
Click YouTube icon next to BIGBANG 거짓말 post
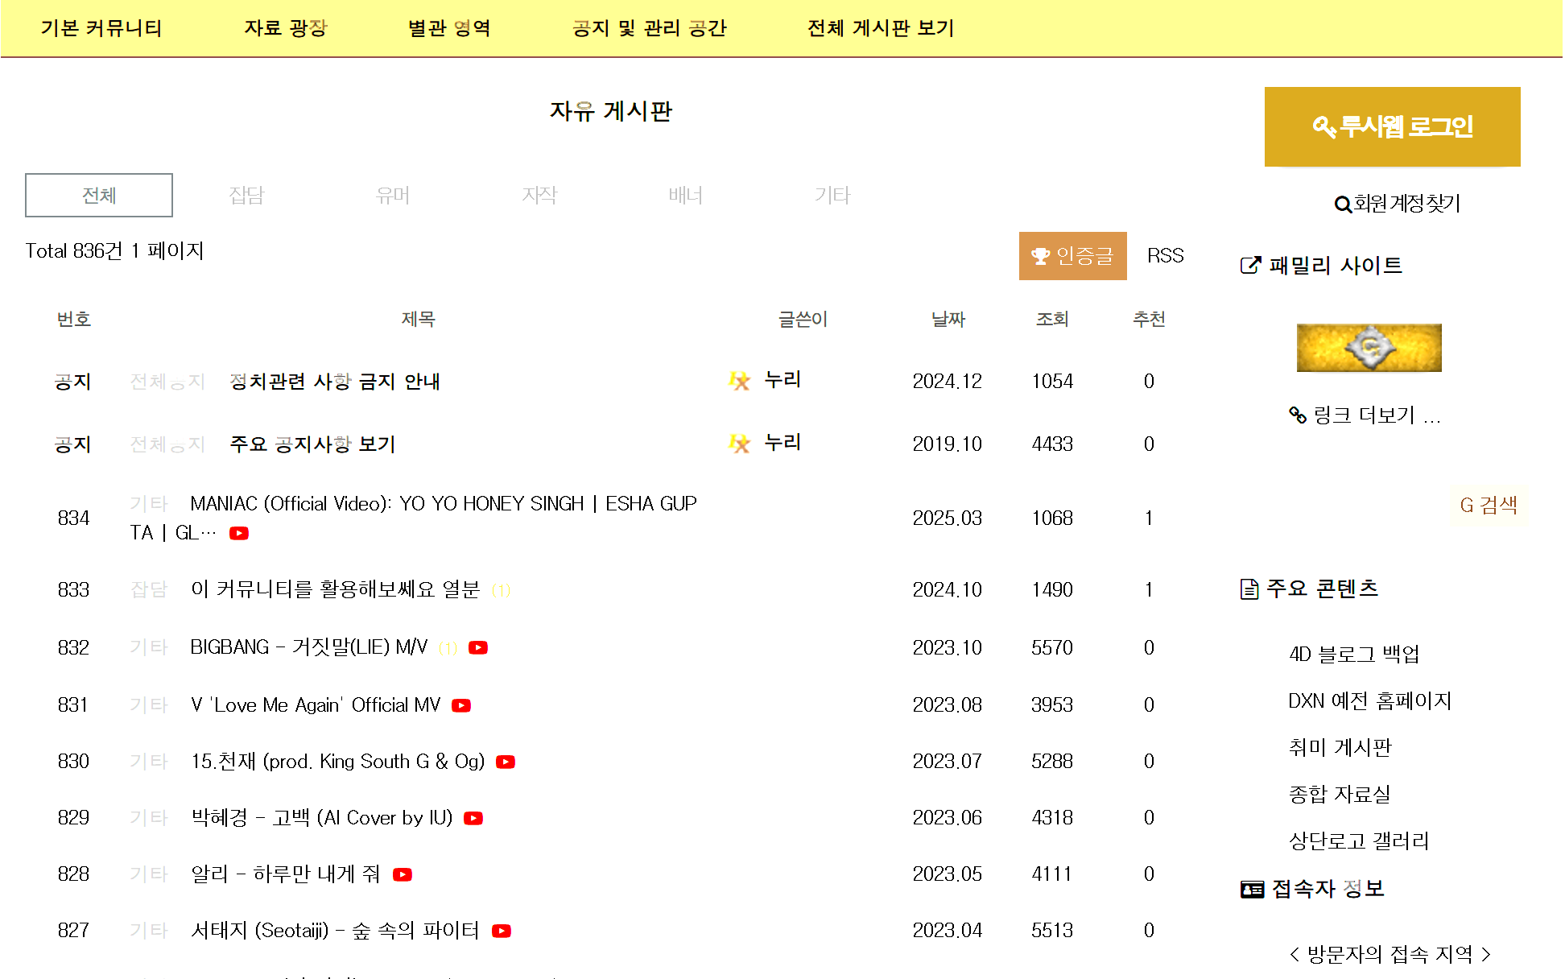[478, 647]
